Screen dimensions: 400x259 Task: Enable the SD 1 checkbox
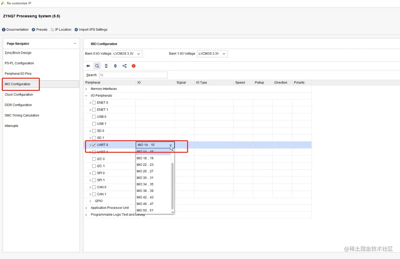[x=94, y=138]
